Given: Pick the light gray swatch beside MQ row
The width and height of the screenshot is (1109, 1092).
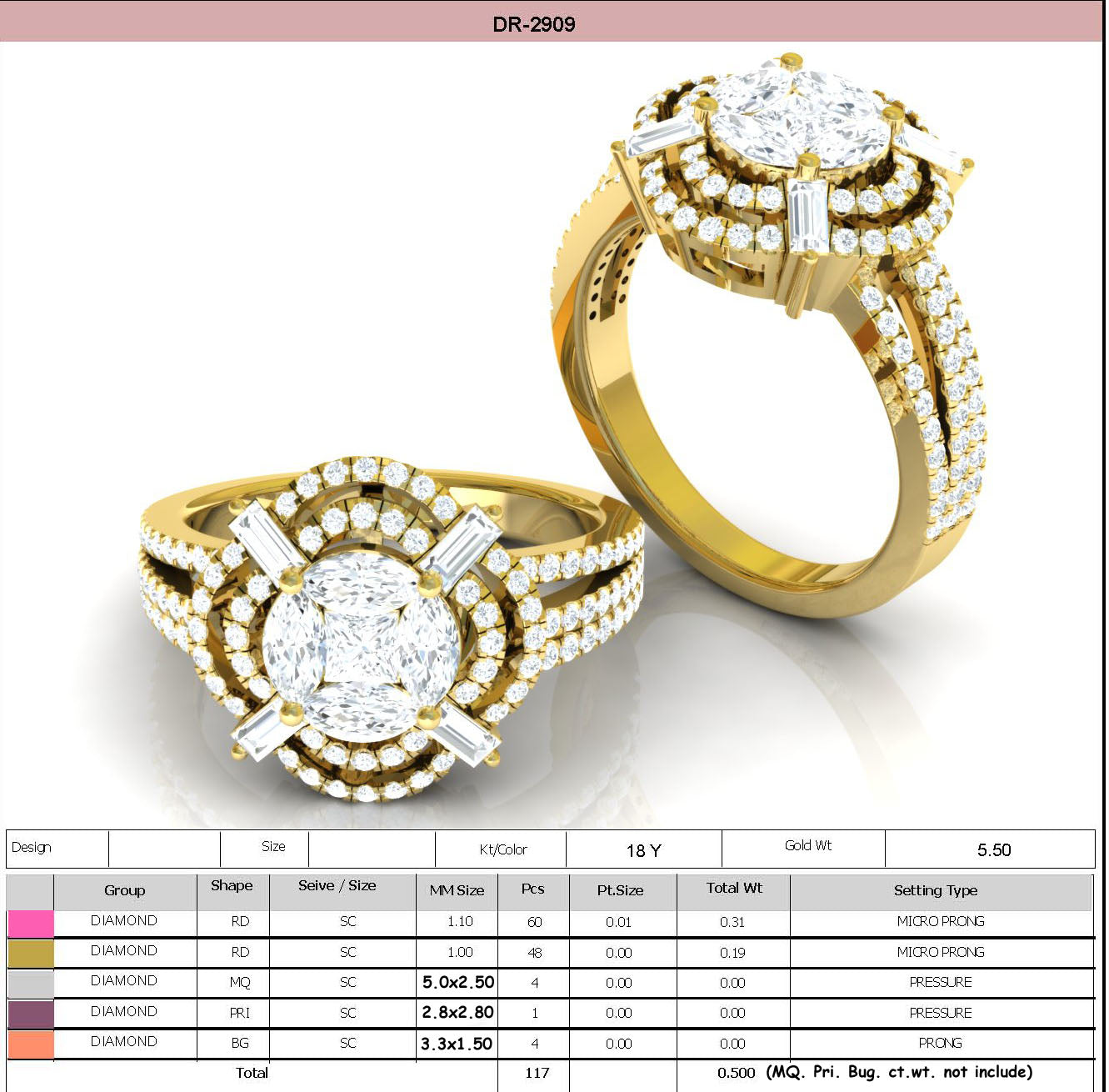Looking at the screenshot, I should pyautogui.click(x=30, y=984).
